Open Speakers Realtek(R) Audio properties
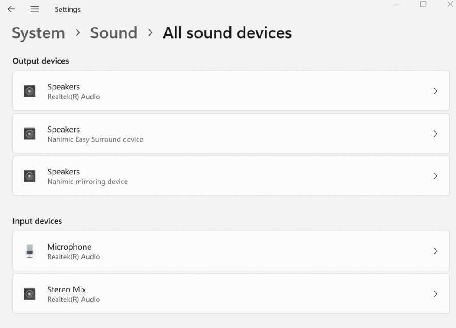 pos(223,91)
